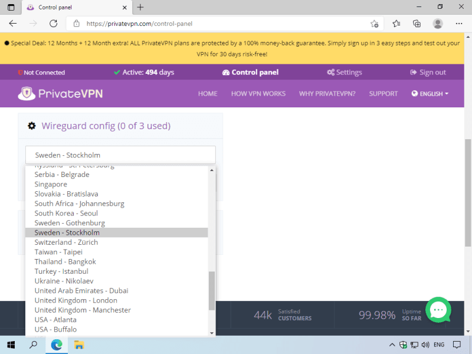Open the Edge collections icon

(x=417, y=24)
